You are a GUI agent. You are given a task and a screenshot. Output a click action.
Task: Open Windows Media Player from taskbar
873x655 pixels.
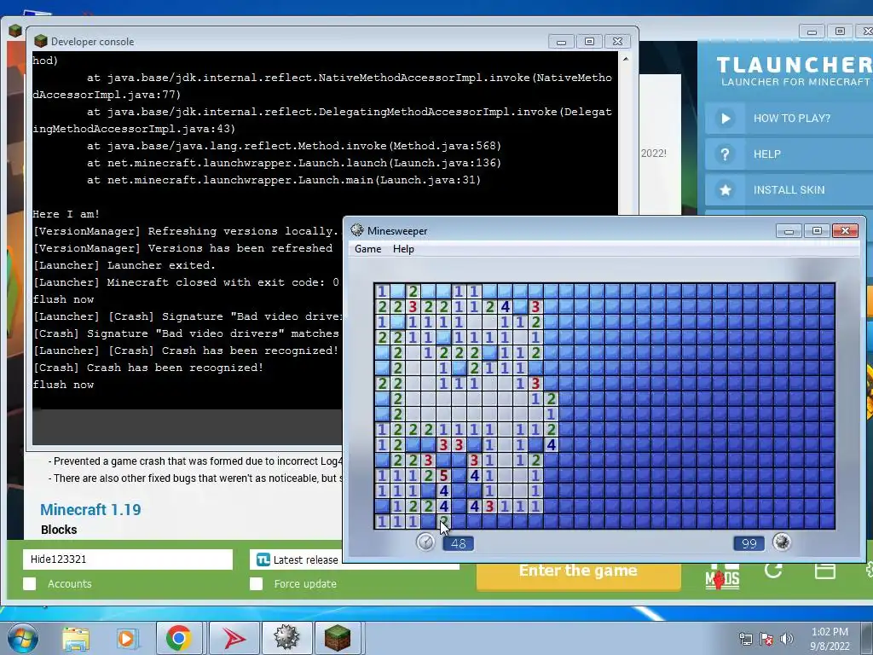pyautogui.click(x=127, y=638)
